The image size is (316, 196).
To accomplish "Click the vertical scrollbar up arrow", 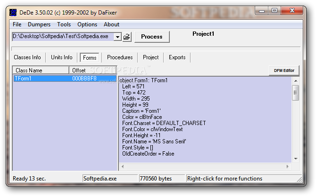I will point(296,81).
